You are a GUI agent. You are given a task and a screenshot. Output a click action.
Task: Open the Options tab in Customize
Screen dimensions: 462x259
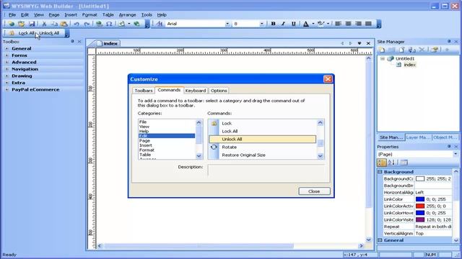219,91
